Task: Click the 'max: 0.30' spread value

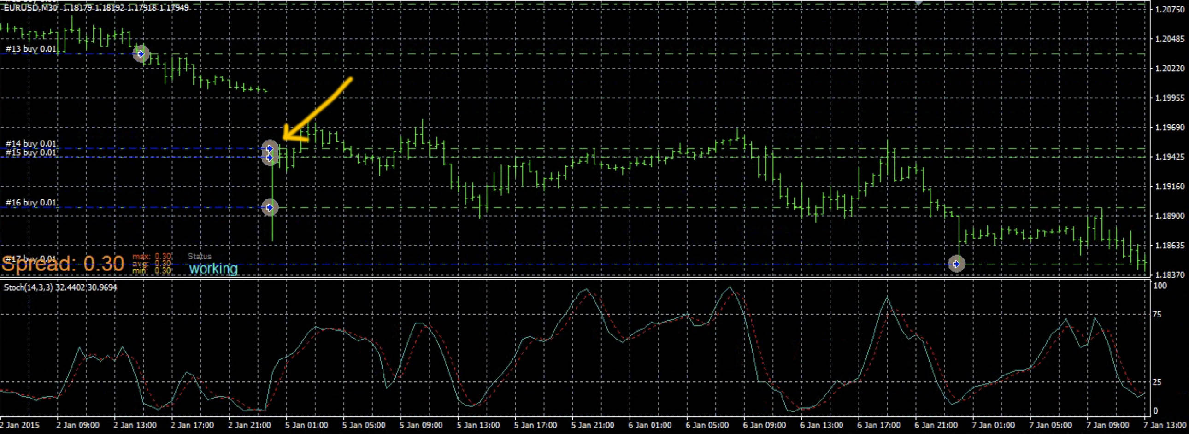Action: point(153,257)
